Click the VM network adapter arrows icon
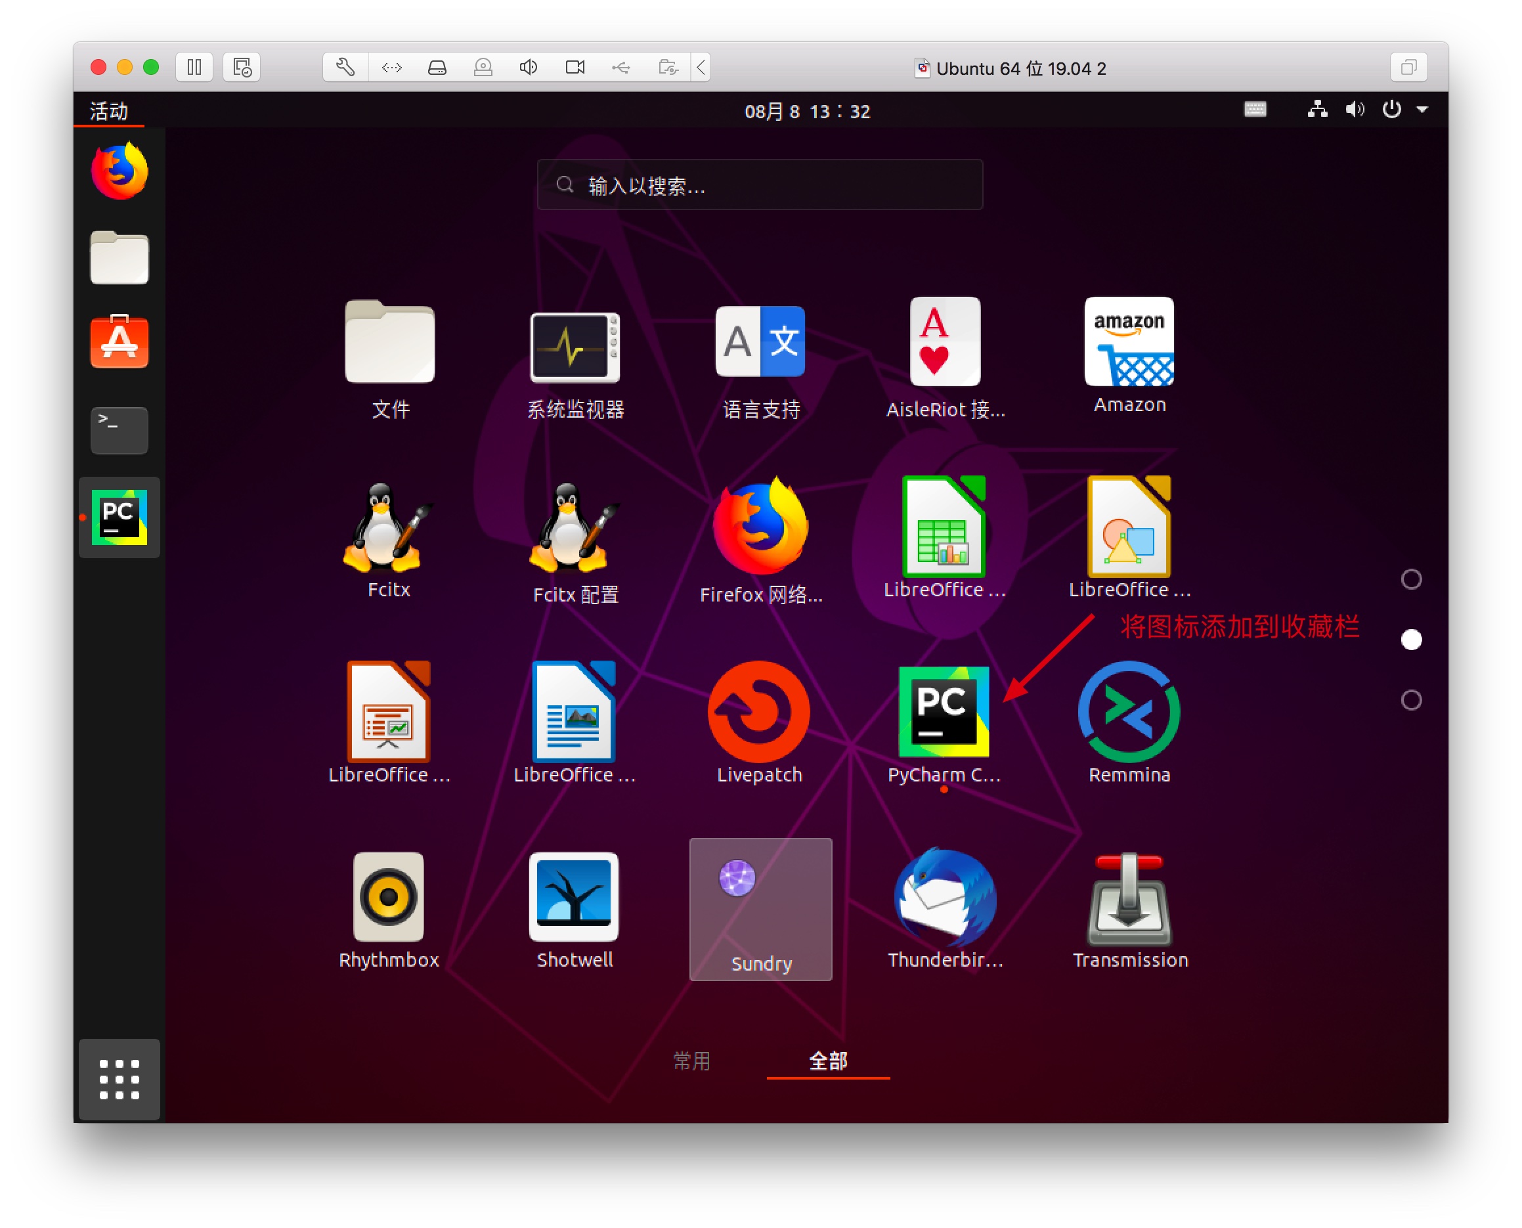 (392, 67)
